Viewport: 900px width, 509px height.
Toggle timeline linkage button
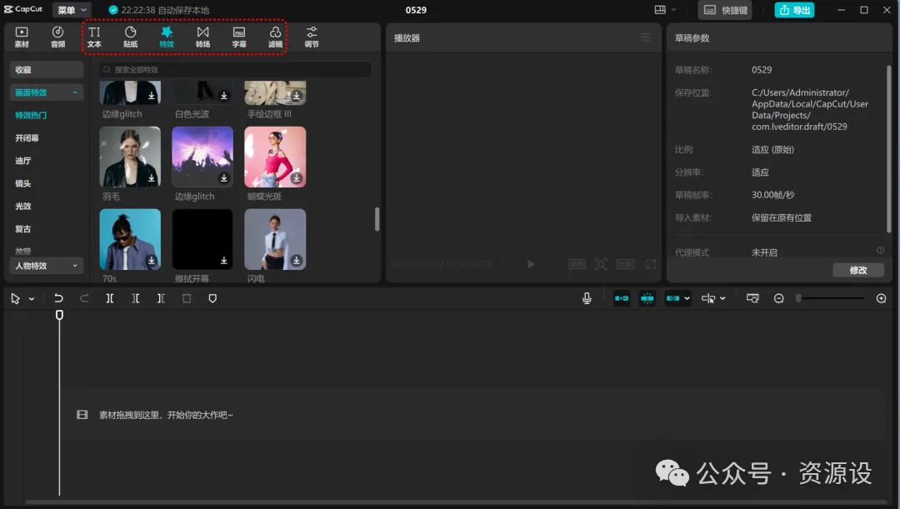[672, 298]
